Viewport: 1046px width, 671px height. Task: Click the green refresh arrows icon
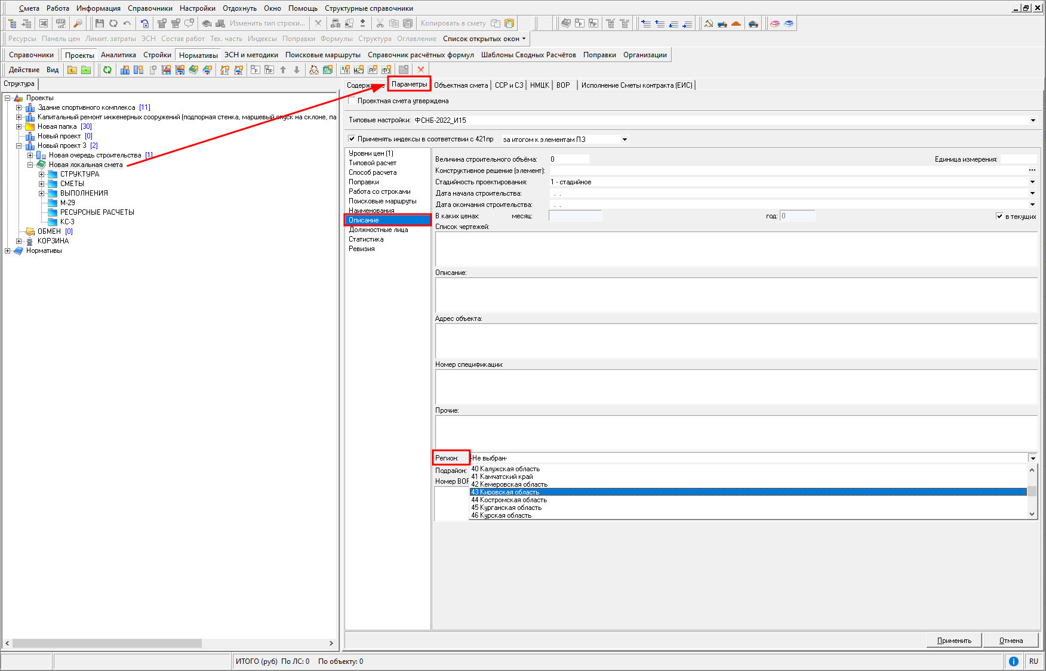coord(107,70)
